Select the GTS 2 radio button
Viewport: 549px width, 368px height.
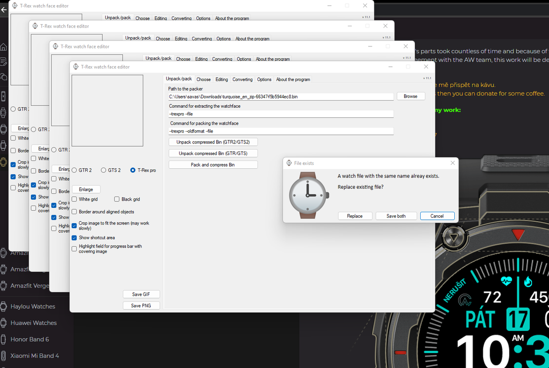[103, 170]
